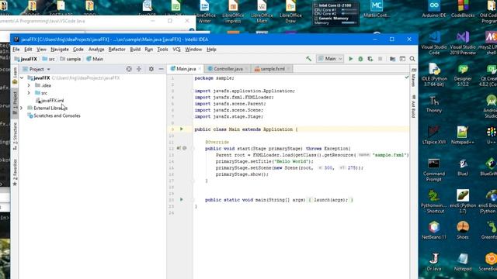The height and width of the screenshot is (279, 497).
Task: Open the Main run configuration dropdown
Action: [330, 59]
